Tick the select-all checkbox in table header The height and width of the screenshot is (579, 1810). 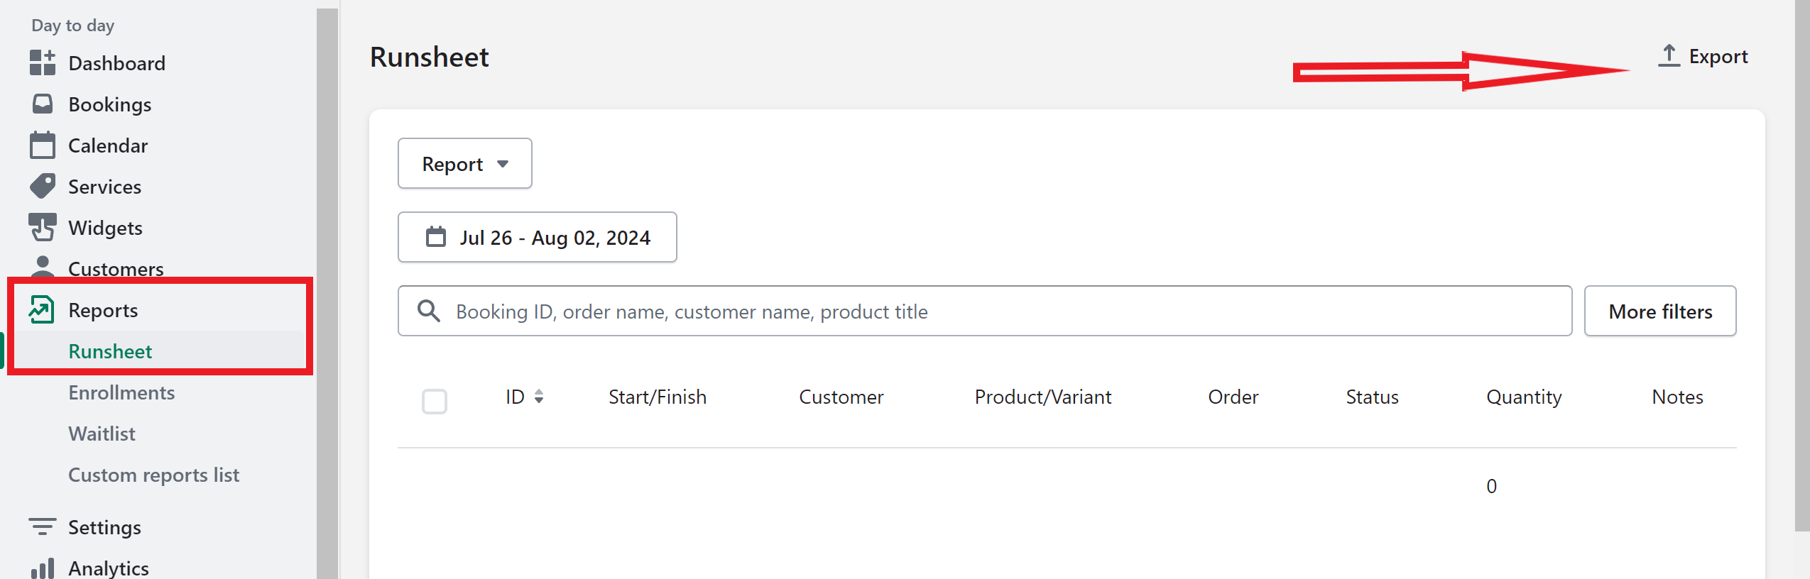coord(435,401)
